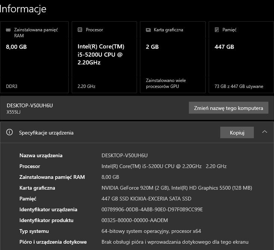Select 8,00 GB value in specification list
Image resolution: width=274 pixels, height=250 pixels.
pyautogui.click(x=110, y=177)
